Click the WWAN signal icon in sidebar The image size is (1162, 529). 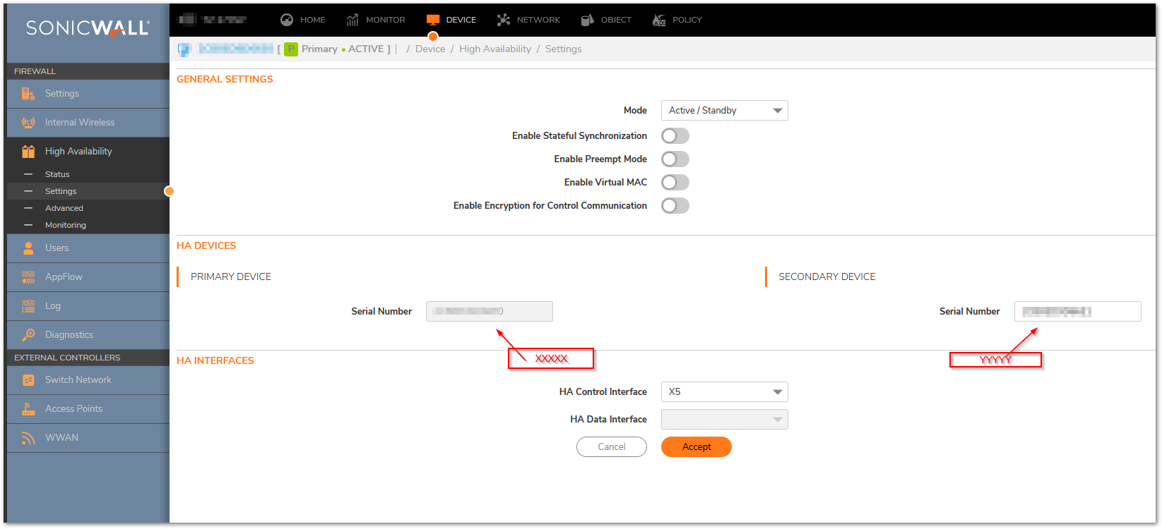(28, 438)
